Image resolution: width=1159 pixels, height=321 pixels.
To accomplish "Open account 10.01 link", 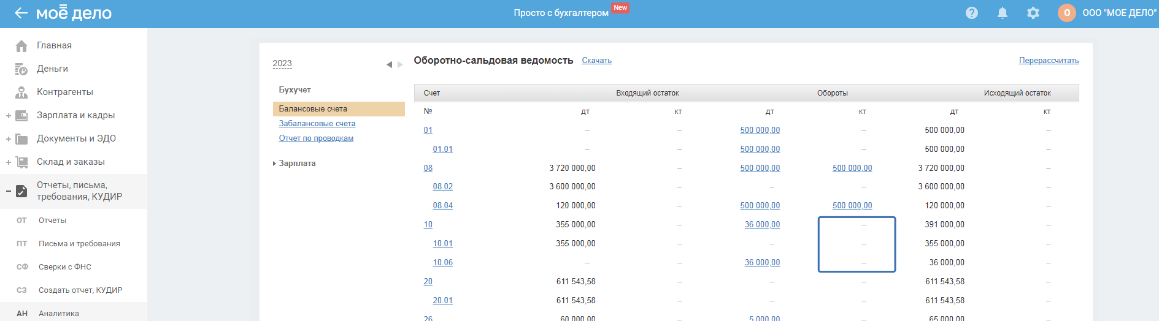I will 443,244.
